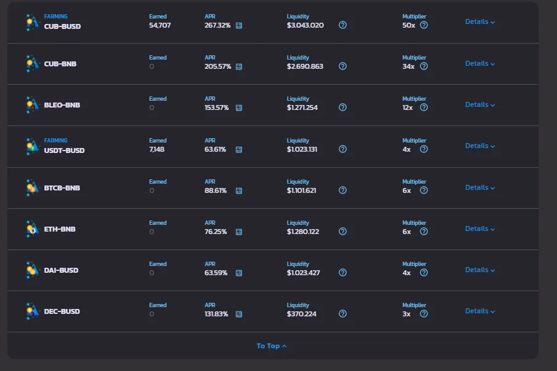Open APR calculator for CUB-BUSD farm
The height and width of the screenshot is (371, 557).
coord(239,26)
